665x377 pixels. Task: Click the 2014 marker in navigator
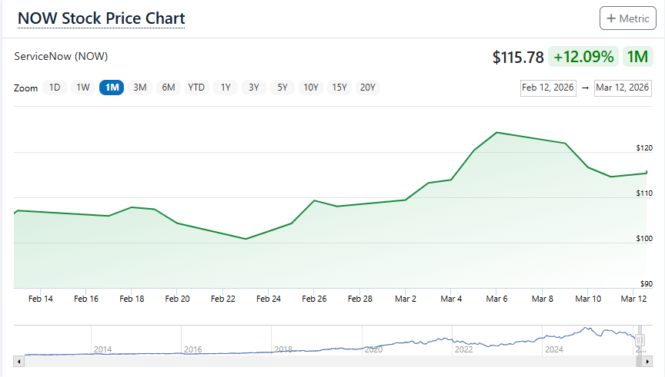(x=102, y=349)
